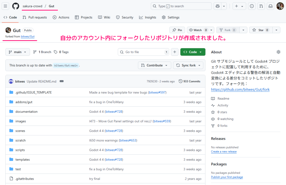
Task: Expand the Copilot dropdown arrow
Action: [224, 6]
